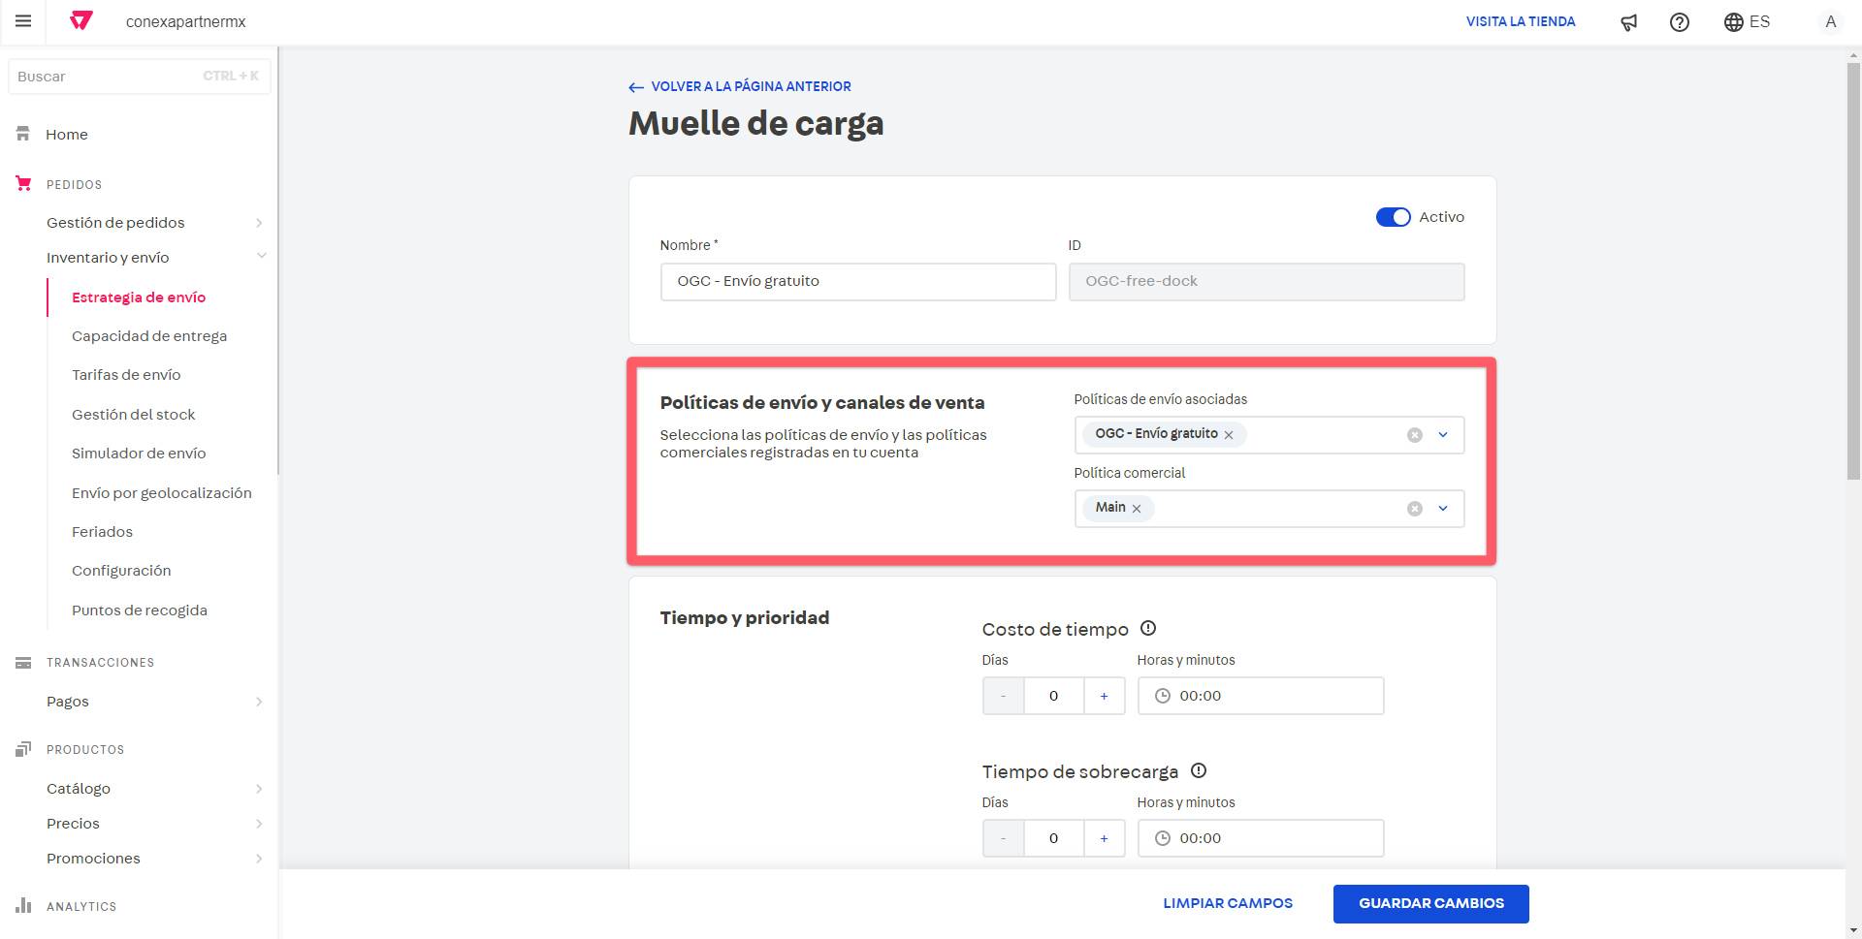
Task: Click info icon next to Costo de tiempo
Action: [x=1148, y=628]
